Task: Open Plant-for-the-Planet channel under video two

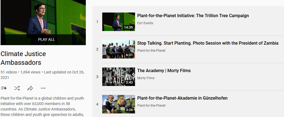Action: pos(151,51)
